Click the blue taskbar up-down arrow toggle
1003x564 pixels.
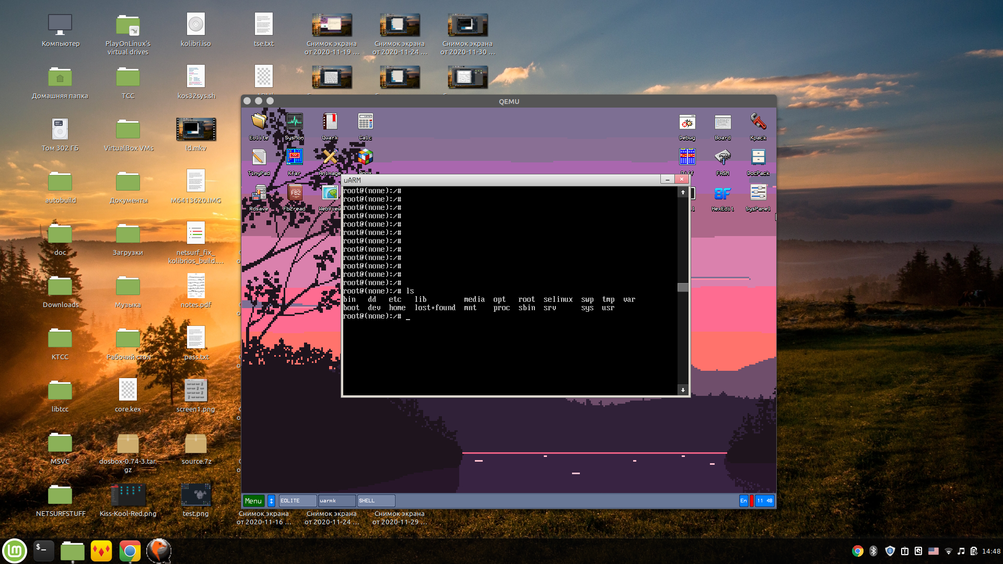pyautogui.click(x=271, y=501)
